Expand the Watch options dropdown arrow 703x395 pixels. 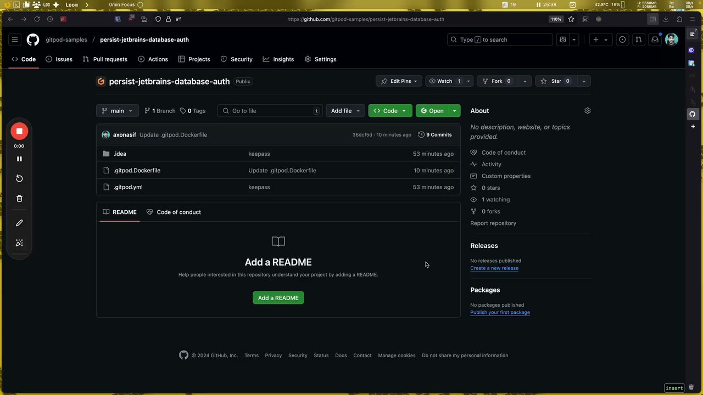(x=468, y=81)
